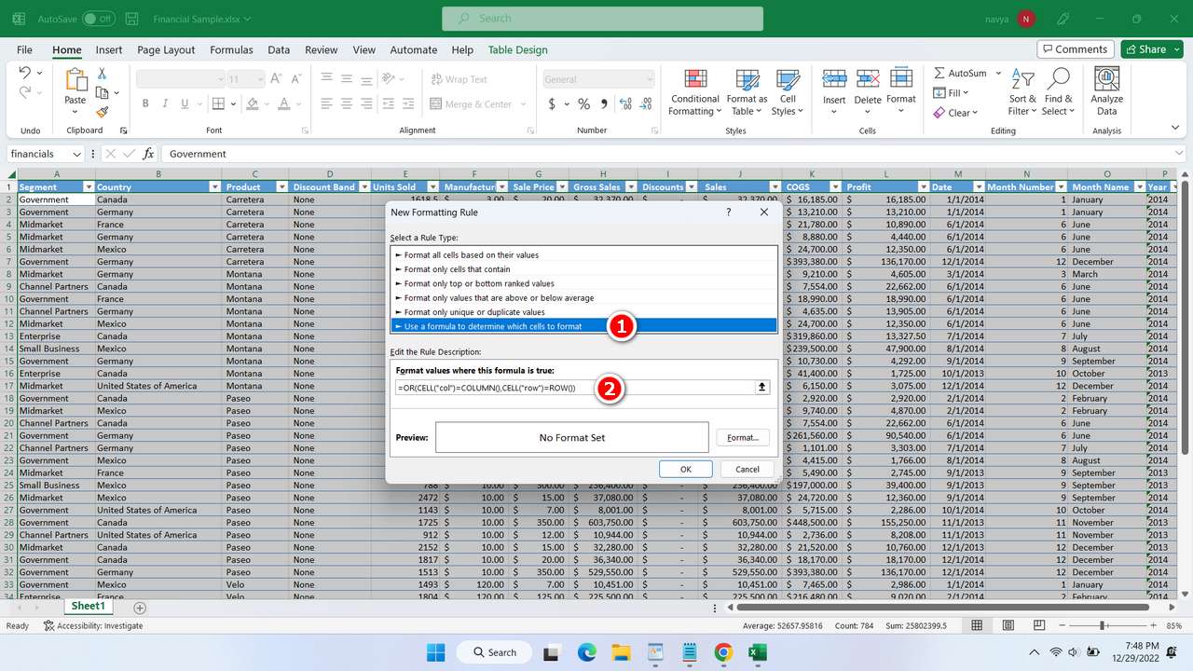The height and width of the screenshot is (671, 1193).
Task: Open Conditional Formatting options
Action: coord(694,92)
